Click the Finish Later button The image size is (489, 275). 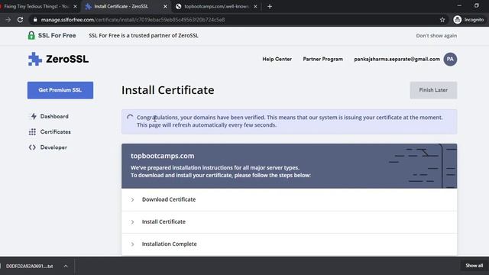(x=433, y=90)
